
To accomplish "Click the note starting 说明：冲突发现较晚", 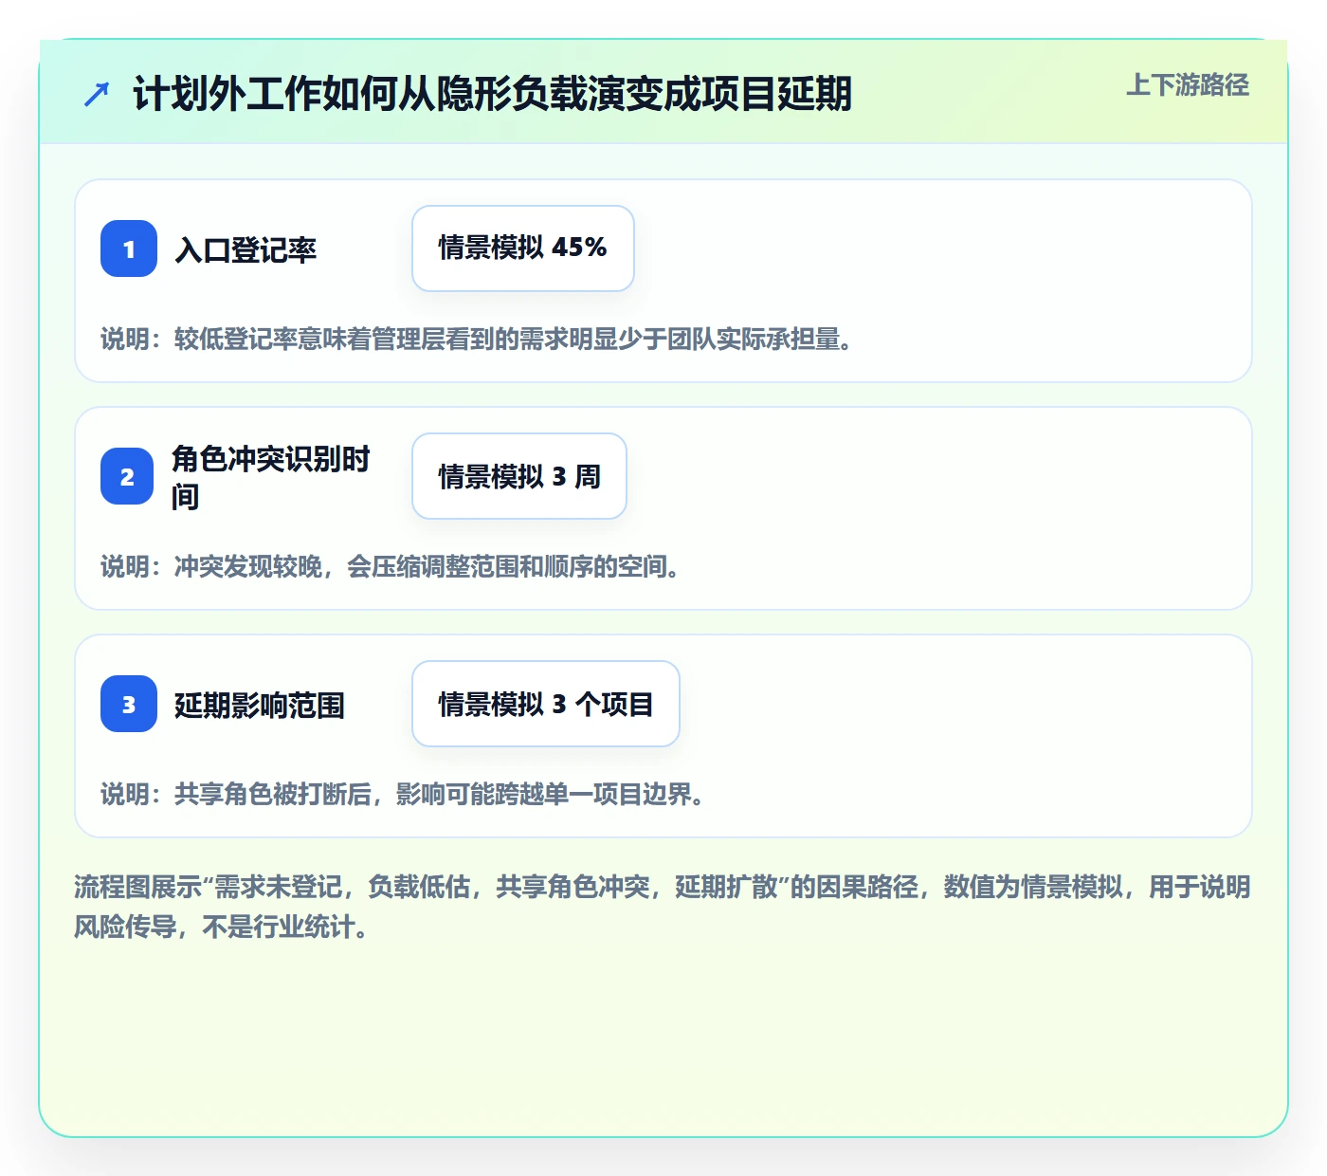I will [391, 567].
